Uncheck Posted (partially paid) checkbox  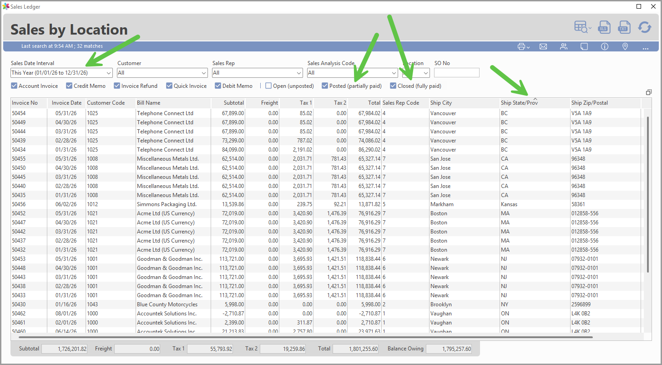325,86
